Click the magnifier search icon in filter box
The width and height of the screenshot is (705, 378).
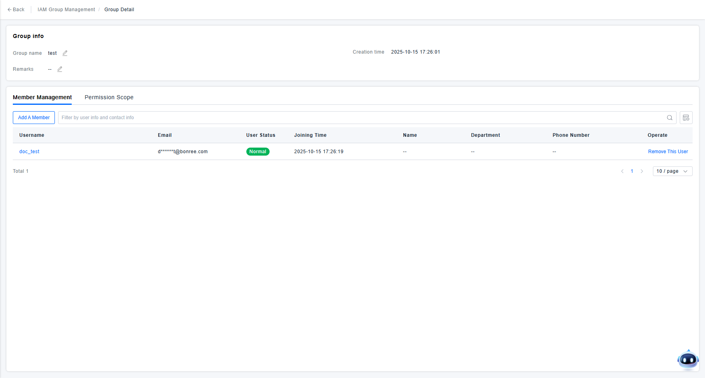[669, 118]
